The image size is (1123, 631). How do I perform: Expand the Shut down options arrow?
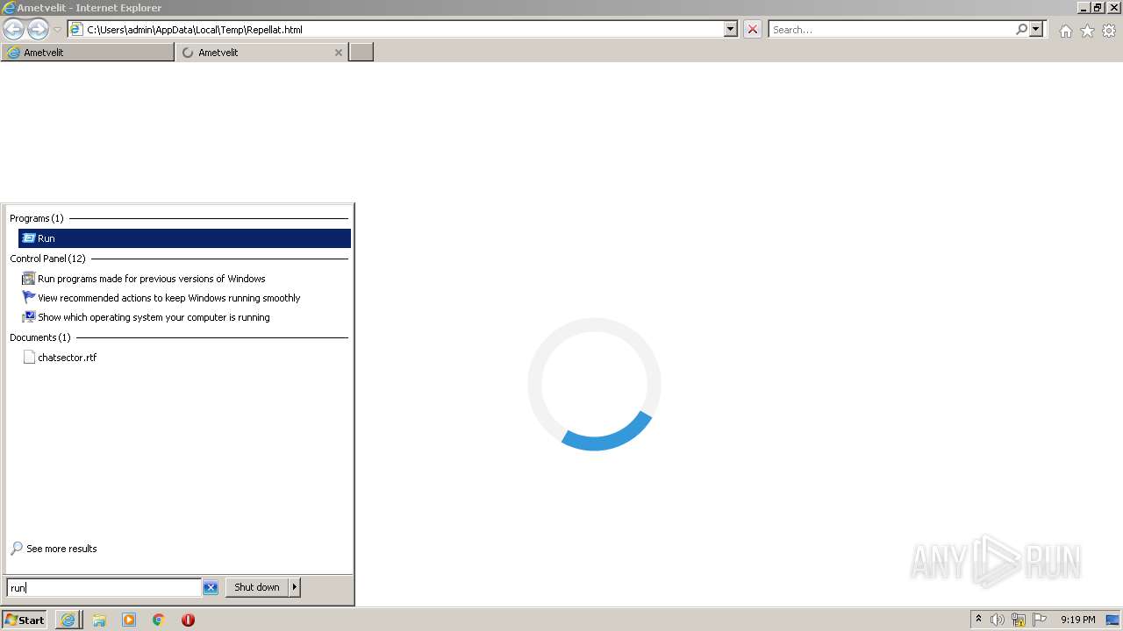295,587
